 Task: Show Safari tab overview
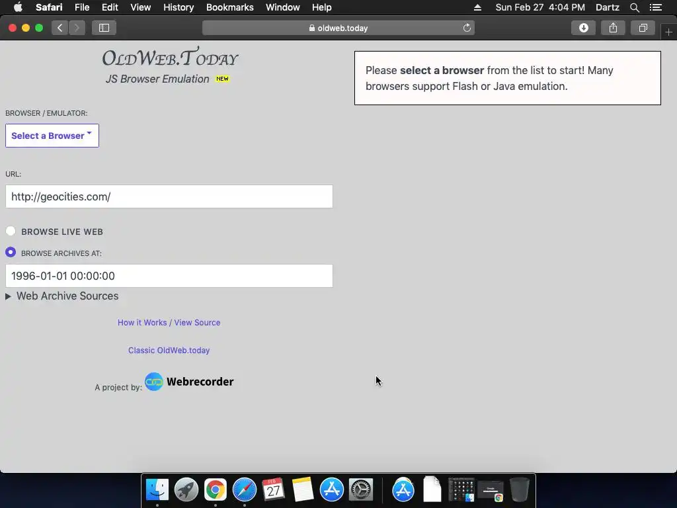(x=643, y=28)
